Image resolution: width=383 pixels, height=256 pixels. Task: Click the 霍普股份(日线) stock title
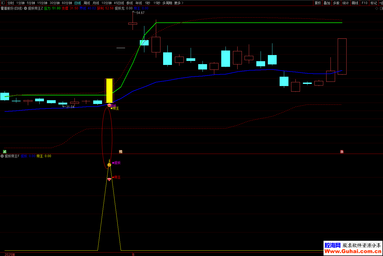pos(12,8)
